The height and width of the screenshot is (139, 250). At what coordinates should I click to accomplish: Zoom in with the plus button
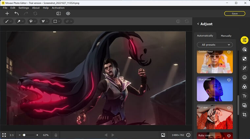(37, 135)
